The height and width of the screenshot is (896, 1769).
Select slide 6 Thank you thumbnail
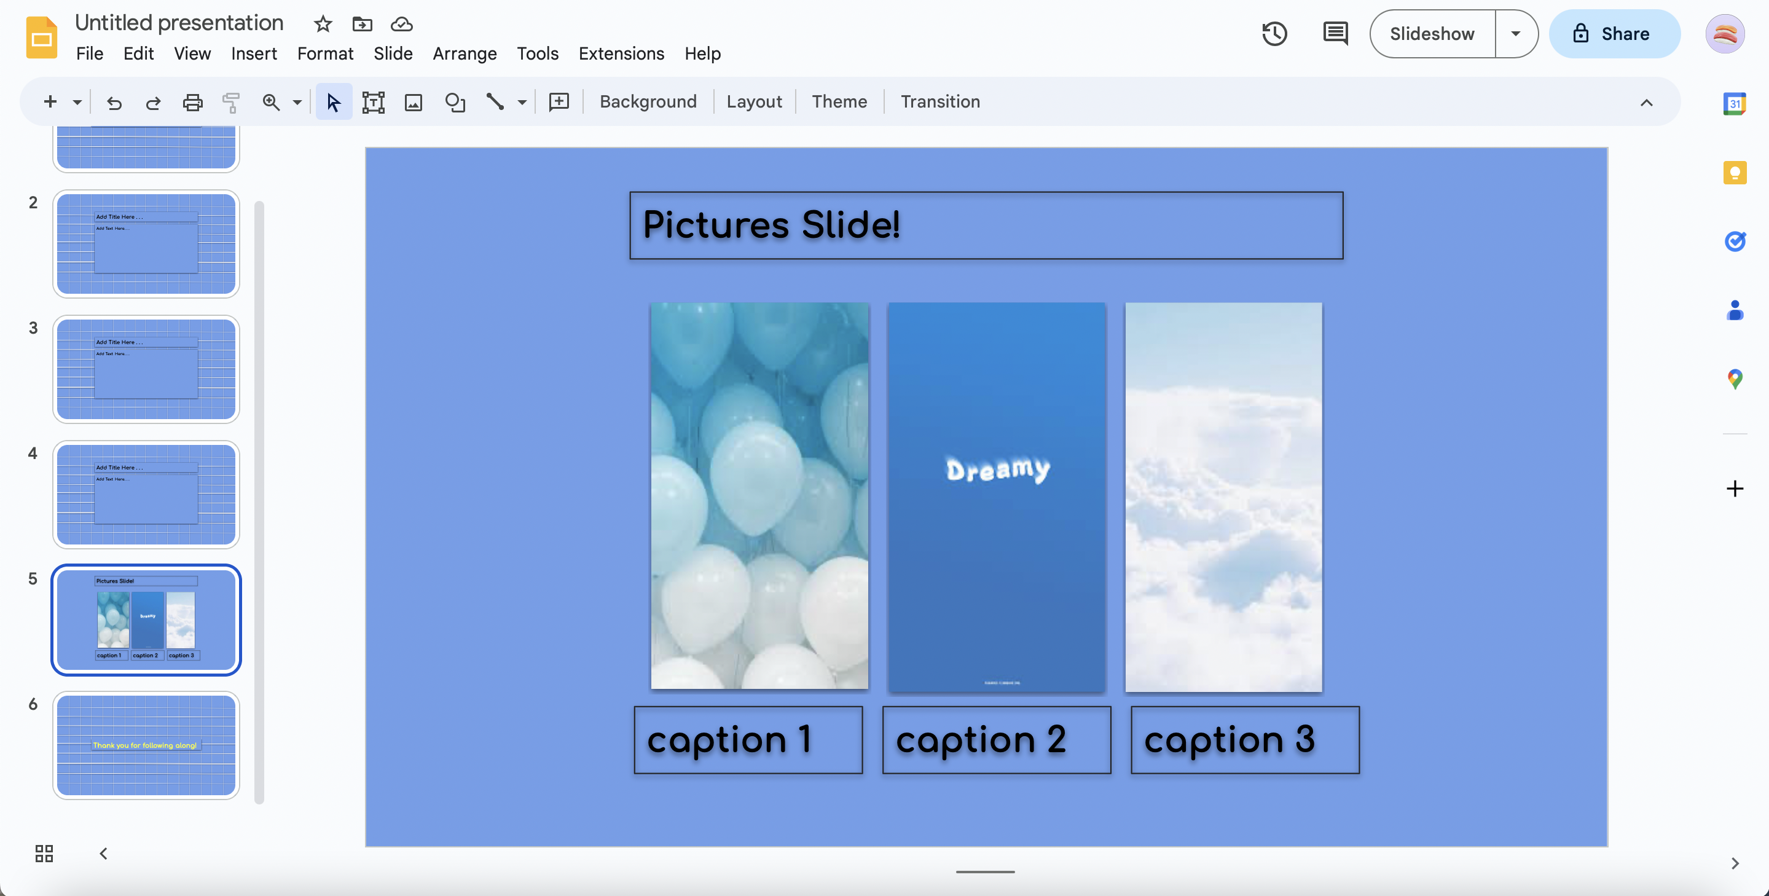tap(146, 745)
